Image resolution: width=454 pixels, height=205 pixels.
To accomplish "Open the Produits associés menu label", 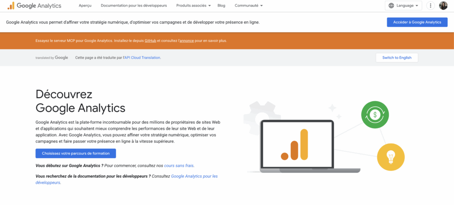I will (192, 5).
